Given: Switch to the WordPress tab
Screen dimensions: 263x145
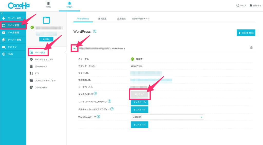Looking at the screenshot, I should [x=83, y=19].
